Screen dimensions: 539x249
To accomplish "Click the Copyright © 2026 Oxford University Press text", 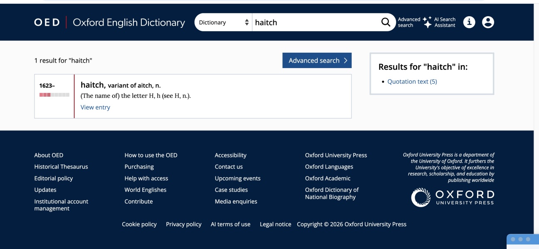I will point(352,224).
